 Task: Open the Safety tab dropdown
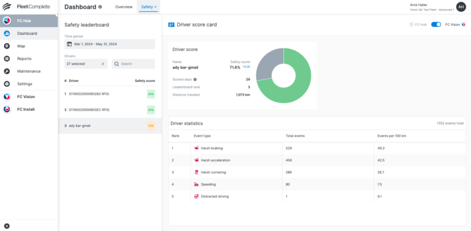point(149,7)
